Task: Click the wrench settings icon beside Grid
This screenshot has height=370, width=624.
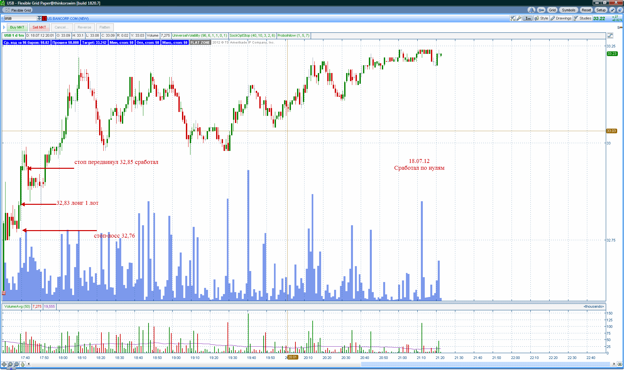Action: pos(541,10)
